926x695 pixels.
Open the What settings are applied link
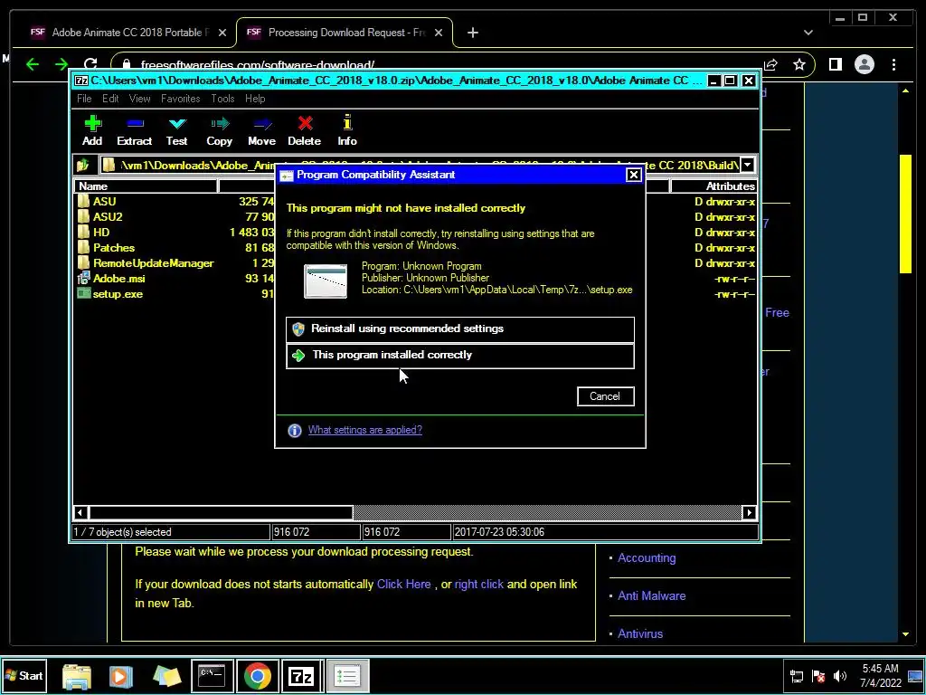(365, 430)
